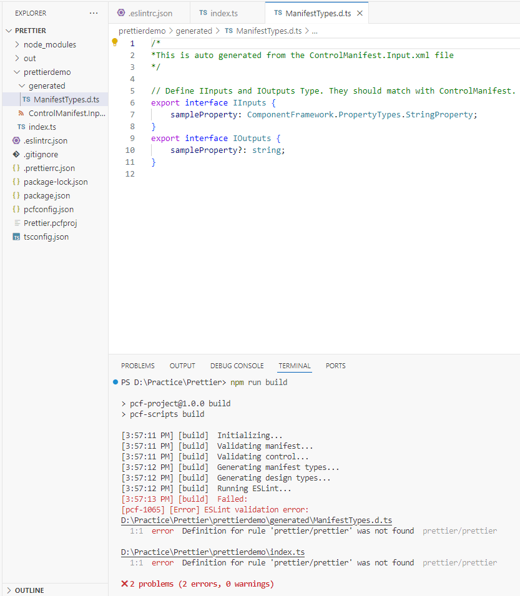Viewport: 520px width, 596px height.
Task: Open the PROBLEMS panel tab
Action: coord(138,366)
